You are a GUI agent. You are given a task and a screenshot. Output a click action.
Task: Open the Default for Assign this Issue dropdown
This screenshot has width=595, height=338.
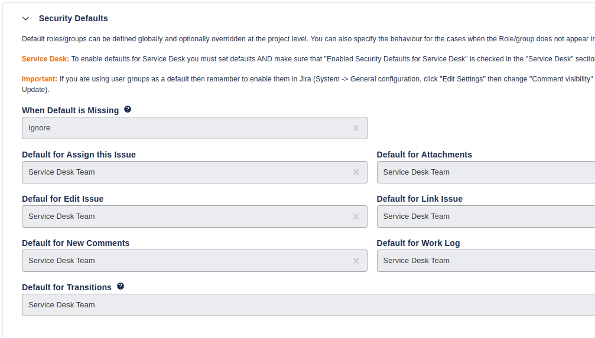point(183,172)
